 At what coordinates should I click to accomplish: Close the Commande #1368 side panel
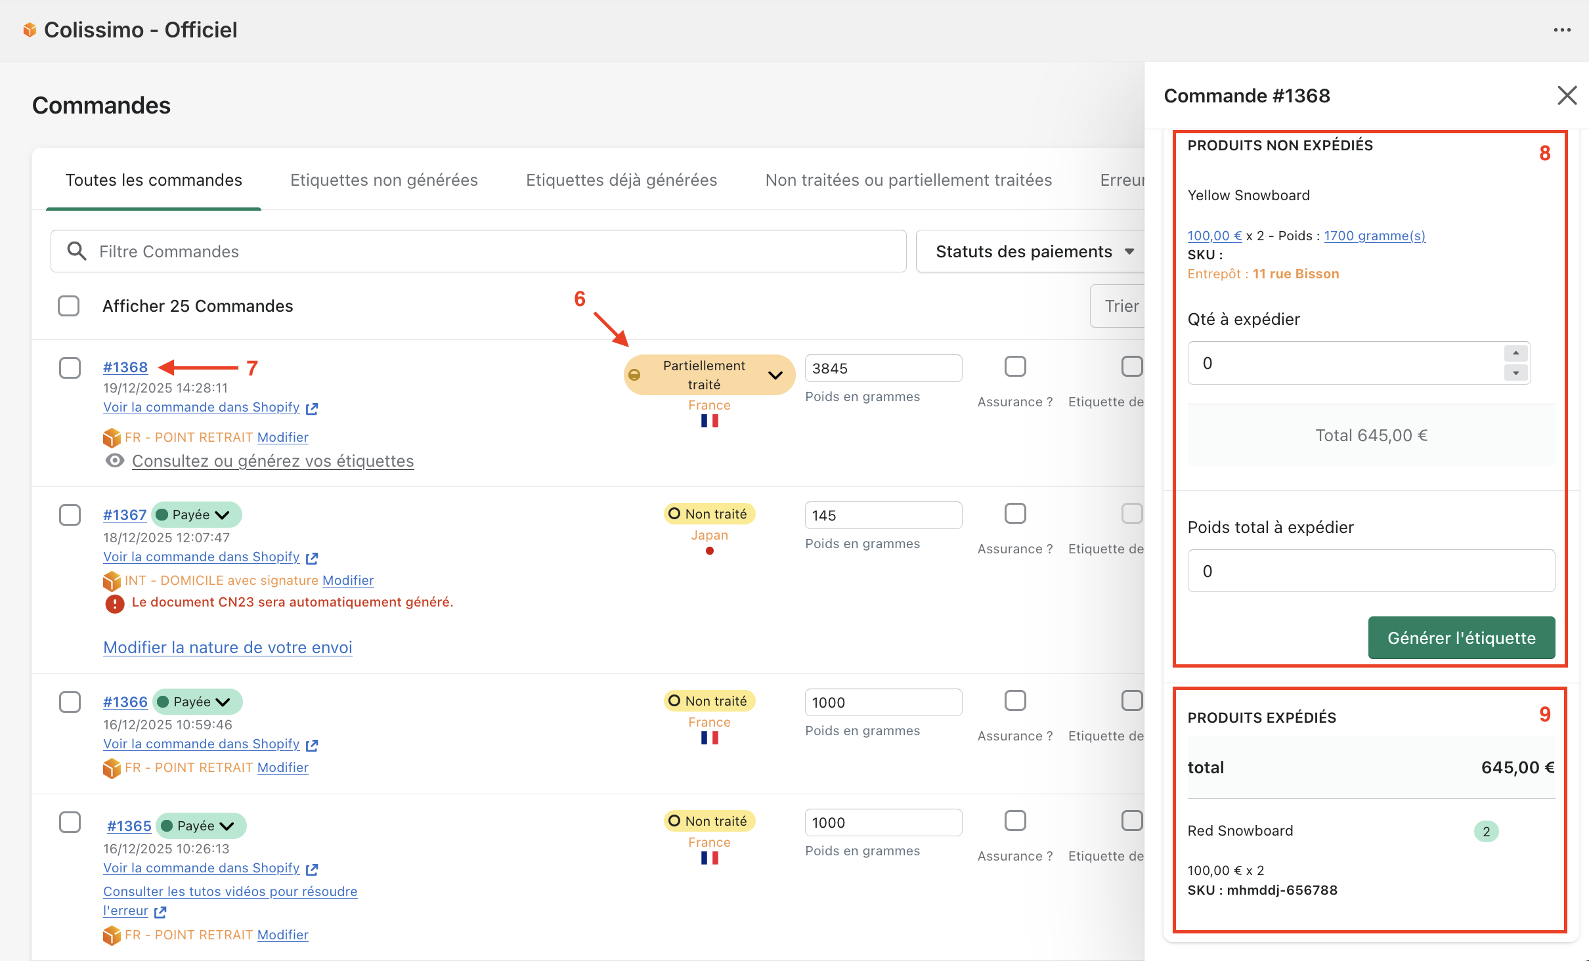[1567, 96]
